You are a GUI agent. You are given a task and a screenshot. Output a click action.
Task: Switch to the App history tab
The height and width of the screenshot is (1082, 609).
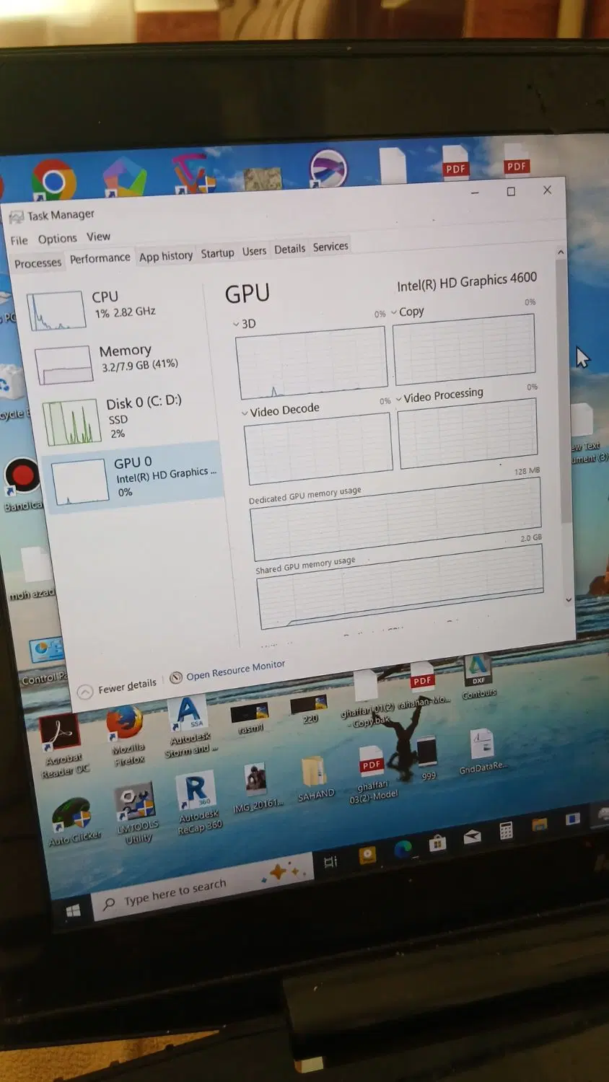coord(166,256)
